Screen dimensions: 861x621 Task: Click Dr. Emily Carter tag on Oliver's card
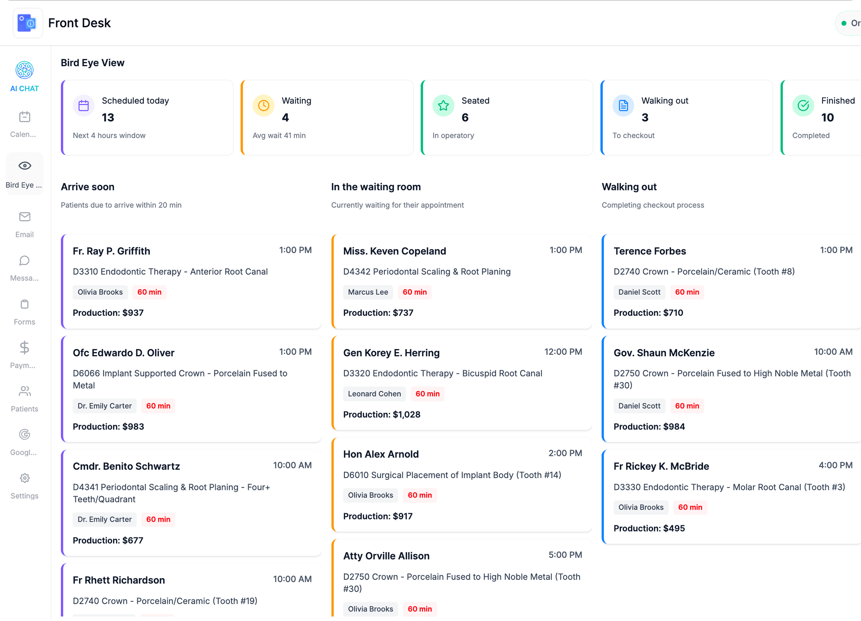(105, 406)
